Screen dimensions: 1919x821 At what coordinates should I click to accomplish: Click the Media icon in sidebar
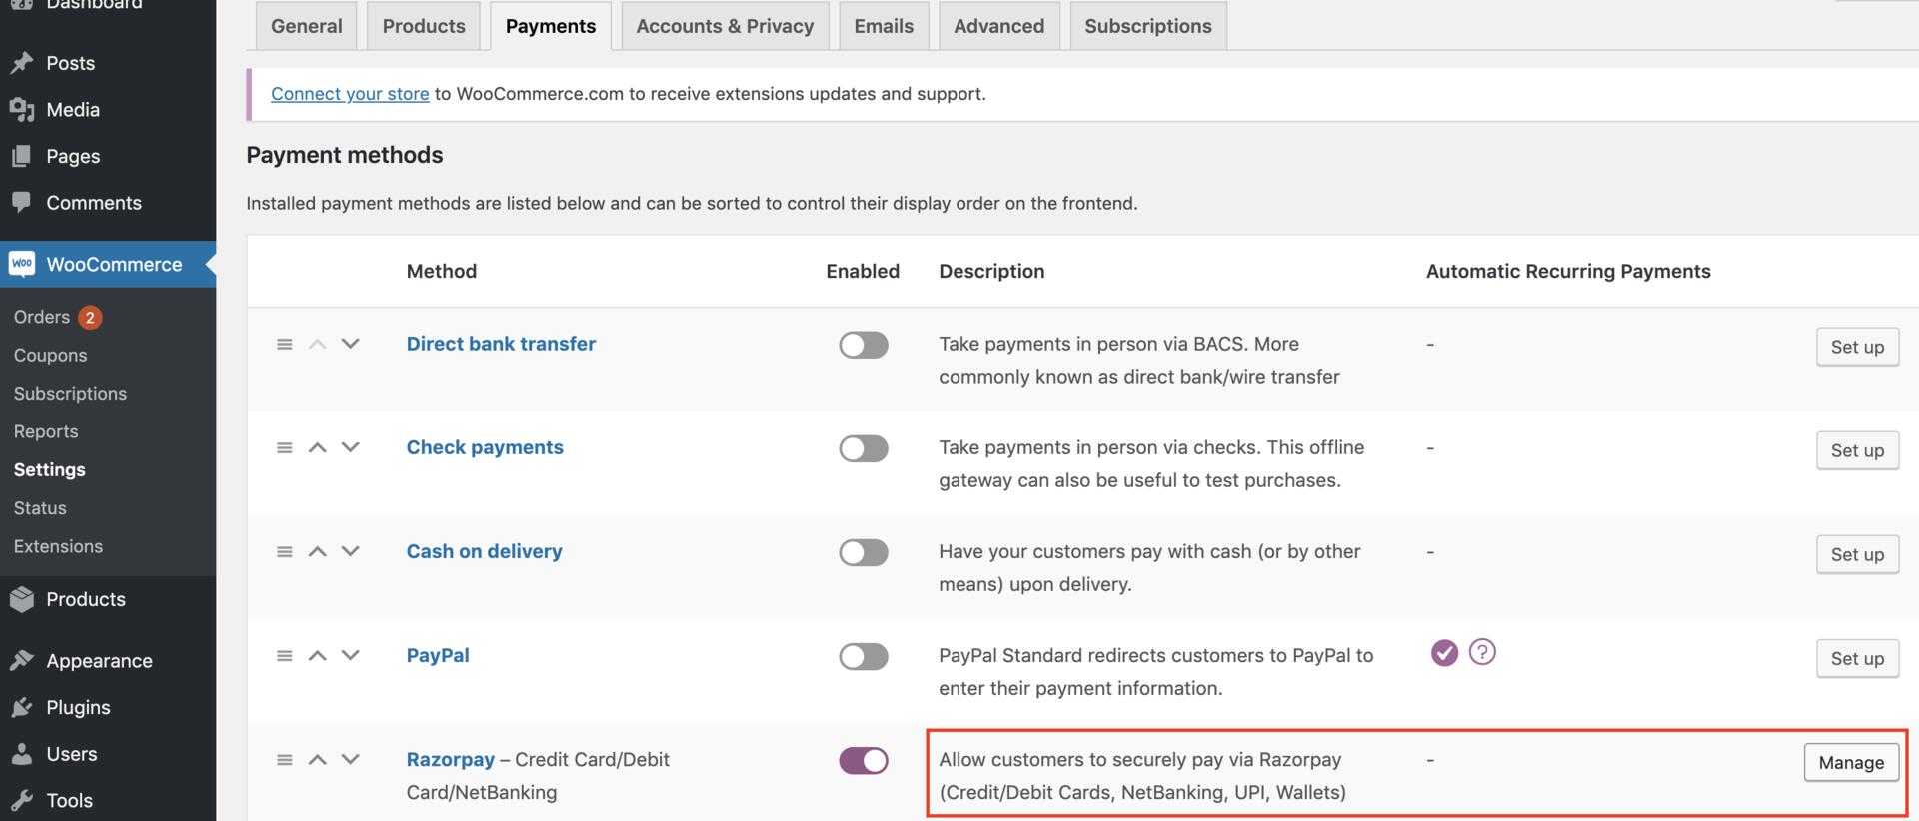(22, 110)
